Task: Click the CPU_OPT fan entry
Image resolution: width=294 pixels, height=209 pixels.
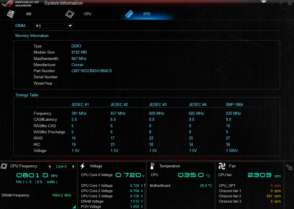Action: coord(250,185)
